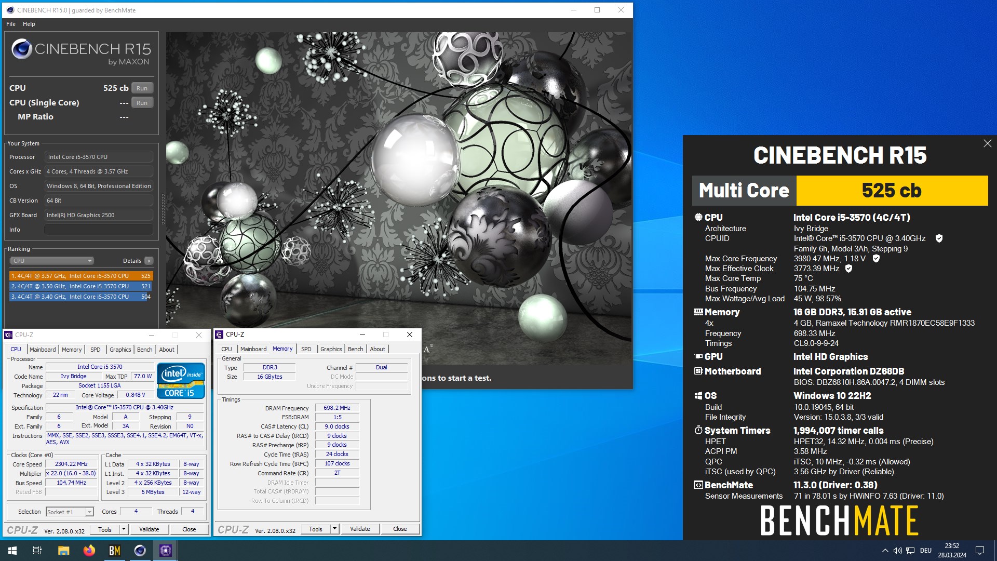997x561 pixels.
Task: Show hidden system tray icons
Action: 885,551
